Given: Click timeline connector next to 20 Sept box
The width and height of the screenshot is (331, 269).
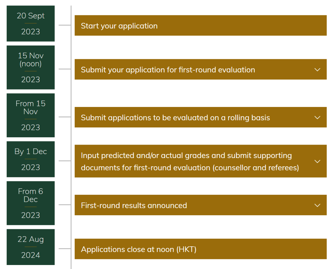Looking at the screenshot, I should (x=65, y=25).
